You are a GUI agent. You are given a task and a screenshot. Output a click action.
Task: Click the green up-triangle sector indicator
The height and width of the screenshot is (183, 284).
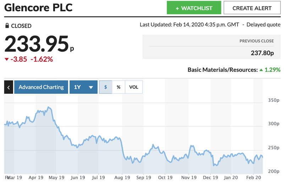click(x=261, y=70)
